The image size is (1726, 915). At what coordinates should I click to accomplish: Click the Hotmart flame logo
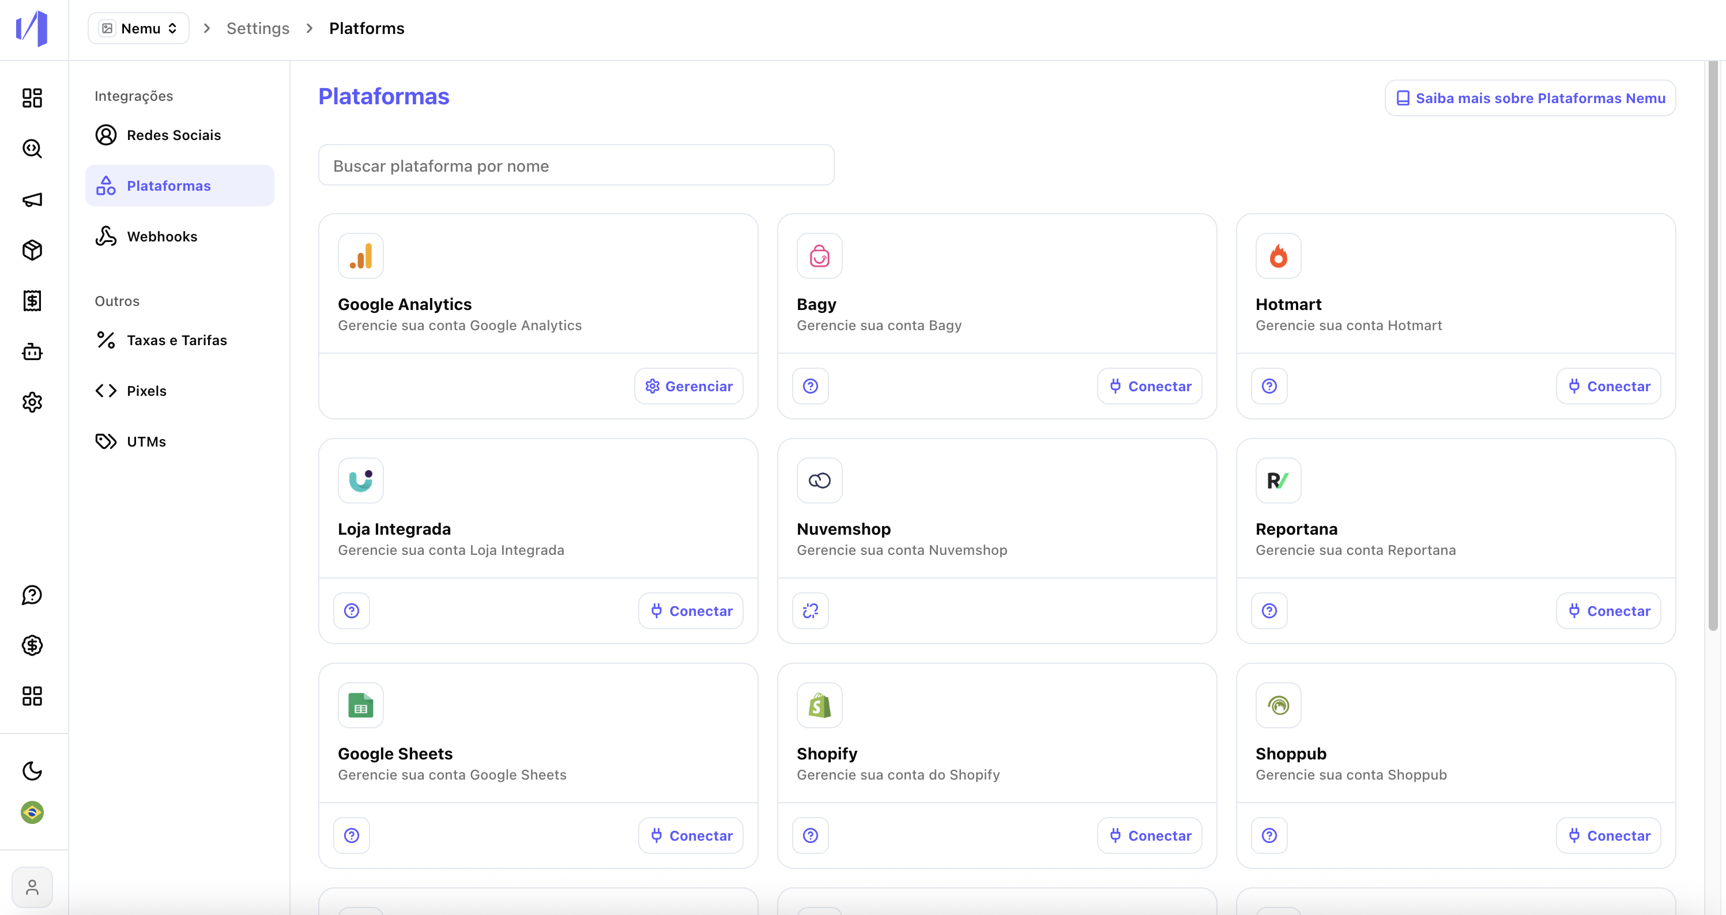(x=1279, y=256)
